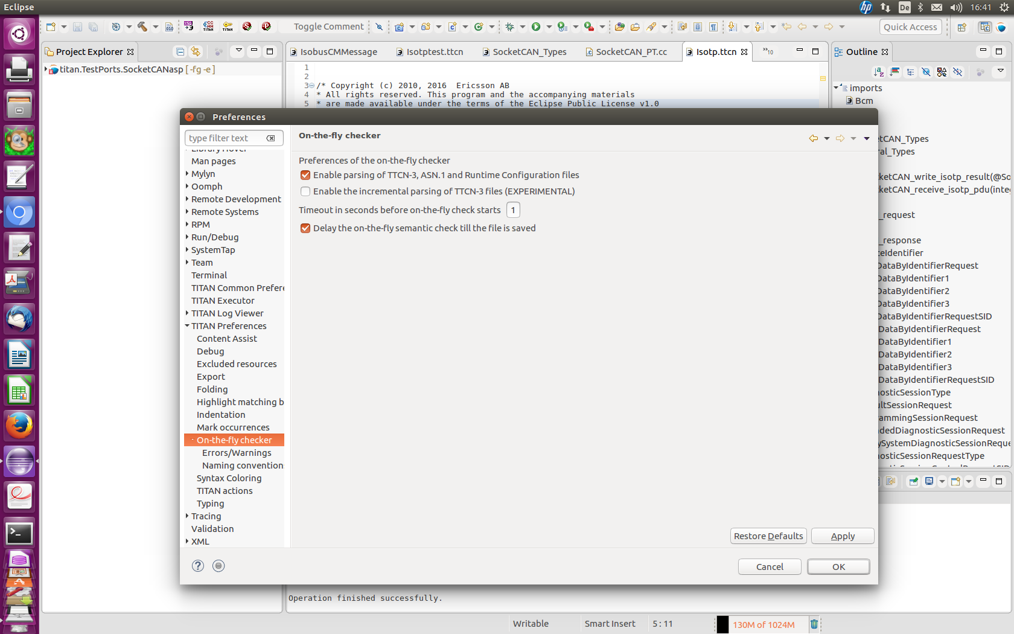Collapse all in Project Explorer
Viewport: 1014px width, 634px height.
tap(180, 51)
